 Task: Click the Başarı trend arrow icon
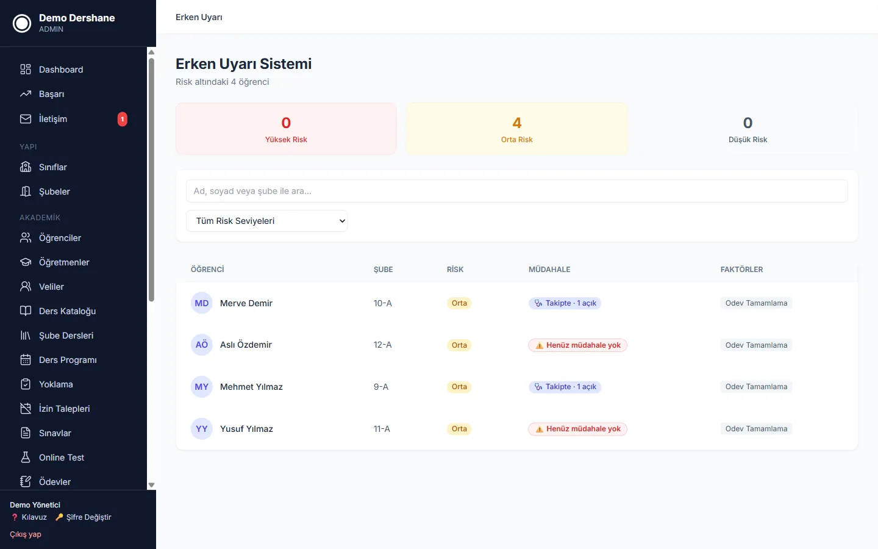tap(26, 94)
